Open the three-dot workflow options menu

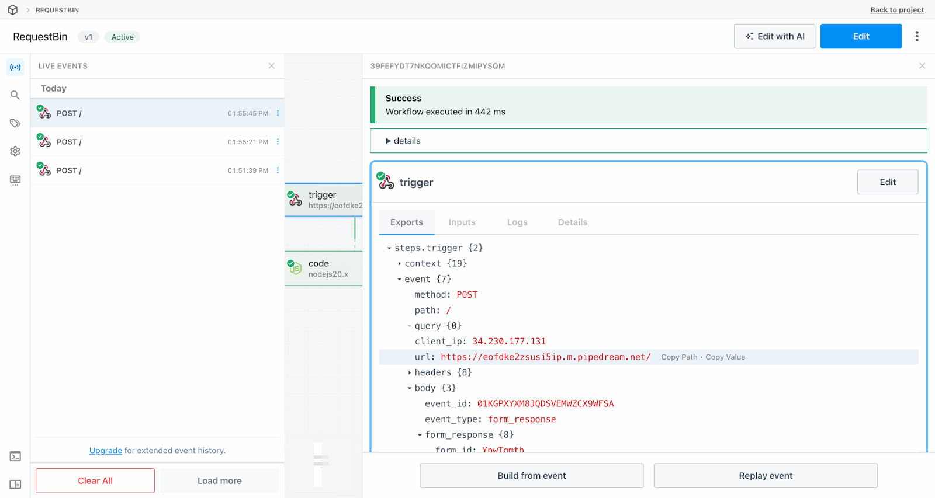[917, 36]
